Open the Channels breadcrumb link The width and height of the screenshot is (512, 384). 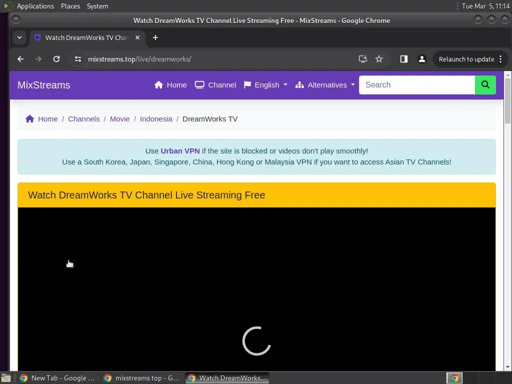point(83,119)
